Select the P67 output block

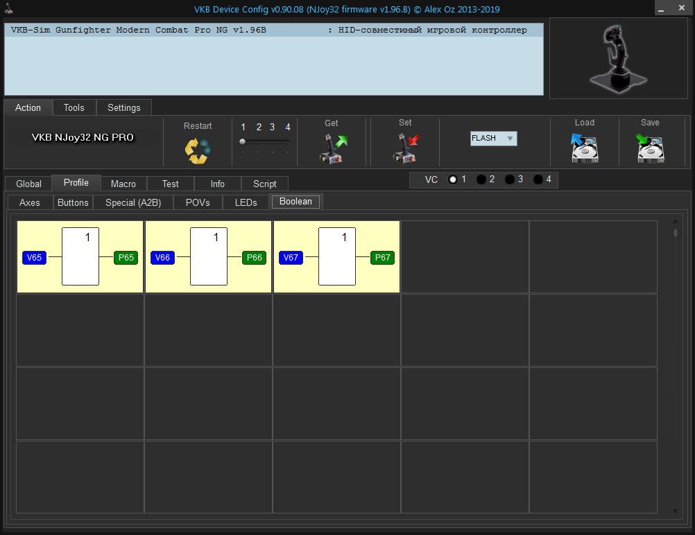pyautogui.click(x=382, y=257)
